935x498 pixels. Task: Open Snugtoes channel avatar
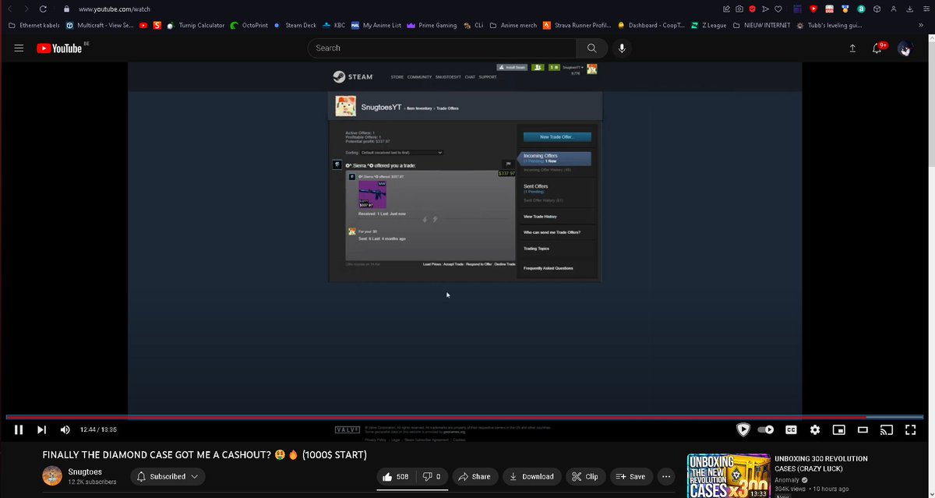click(52, 476)
